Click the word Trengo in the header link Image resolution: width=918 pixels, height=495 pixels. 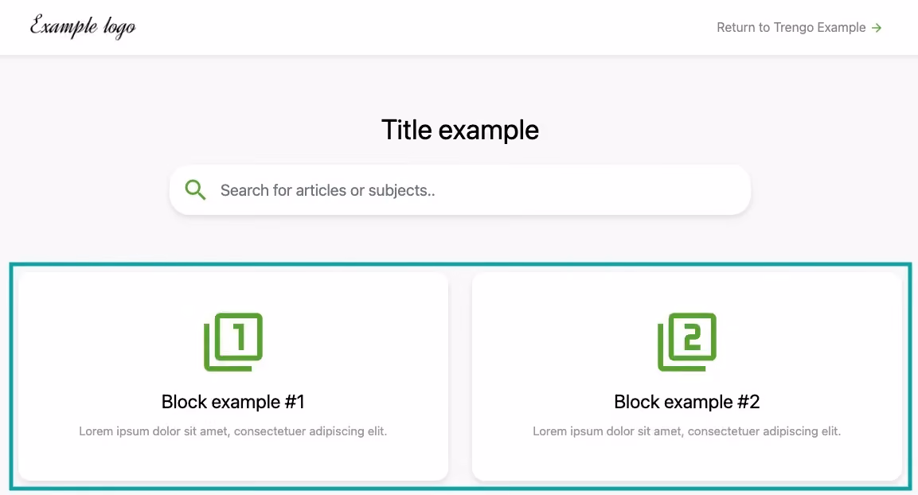click(795, 28)
